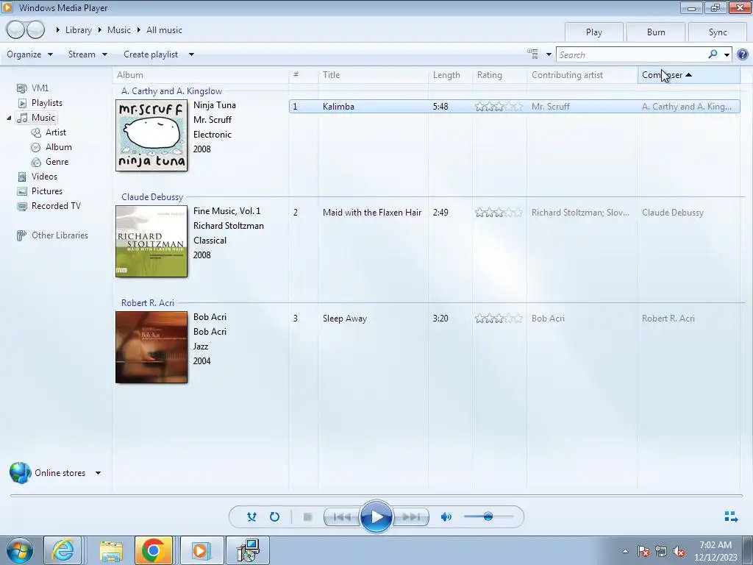The width and height of the screenshot is (753, 565).
Task: Go forward with the Forward button
Action: [35, 29]
